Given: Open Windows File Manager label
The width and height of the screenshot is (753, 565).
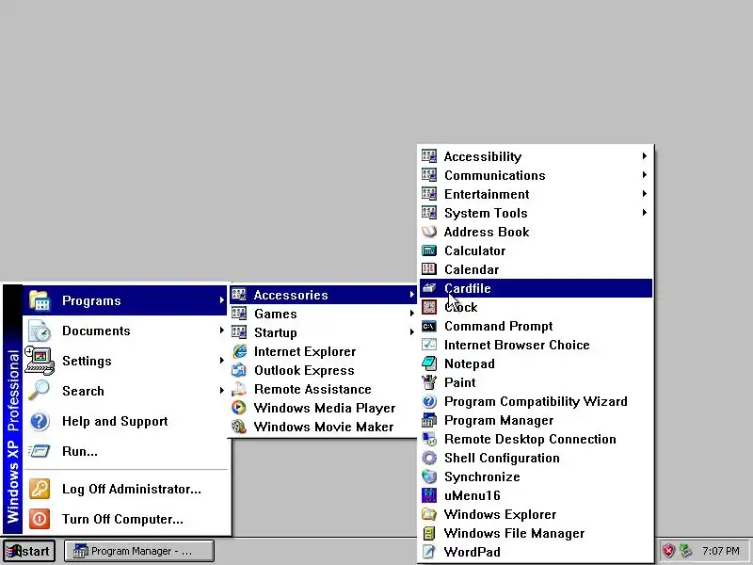Looking at the screenshot, I should 514,533.
